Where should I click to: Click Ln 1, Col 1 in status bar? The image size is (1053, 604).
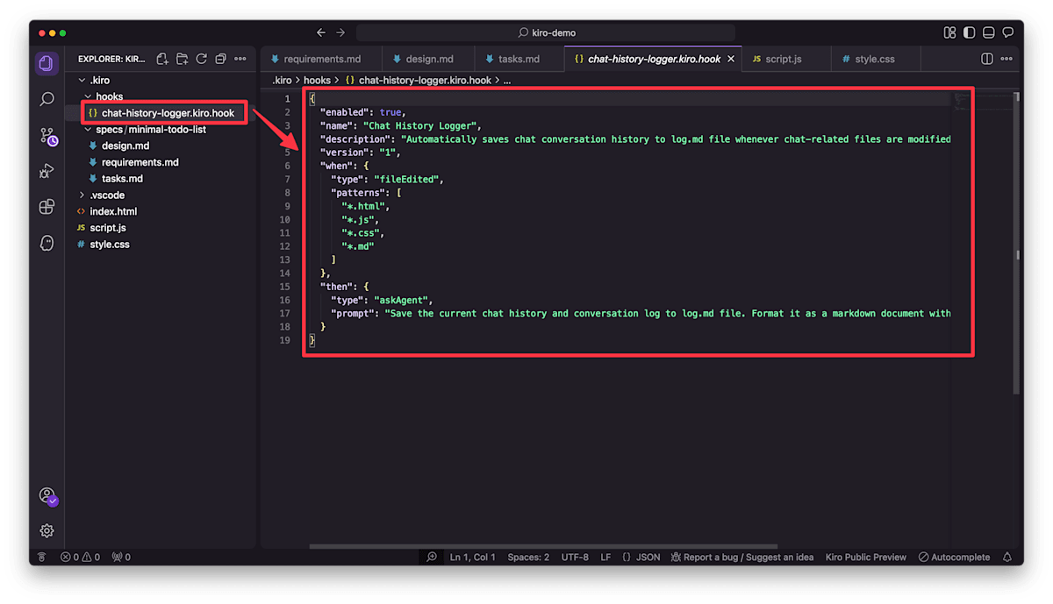472,557
